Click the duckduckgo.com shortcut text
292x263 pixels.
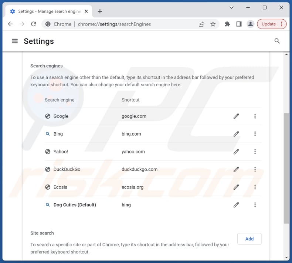click(x=139, y=169)
